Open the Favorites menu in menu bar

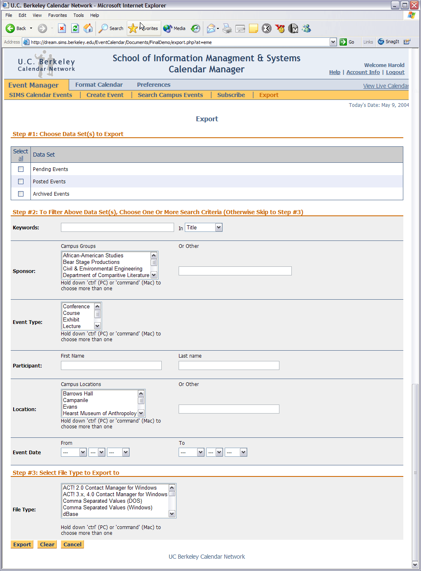(x=58, y=15)
